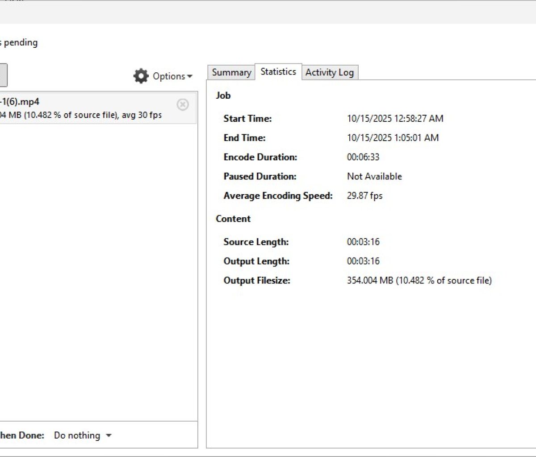Remove the -1(6).mp4 job from queue
This screenshot has height=457, width=536.
pos(183,104)
